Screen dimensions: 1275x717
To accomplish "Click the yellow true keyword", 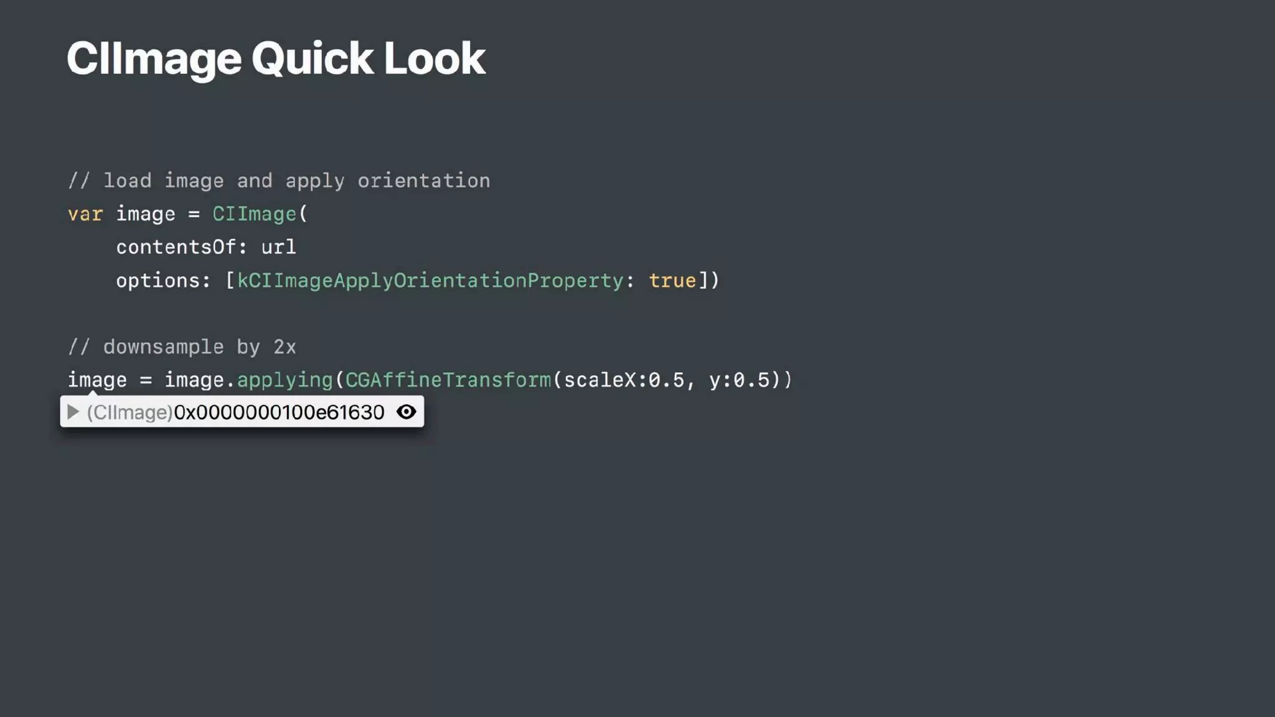I will point(672,281).
